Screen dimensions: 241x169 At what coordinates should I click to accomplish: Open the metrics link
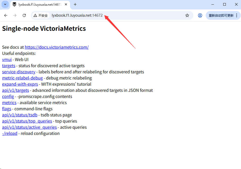pyautogui.click(x=9, y=103)
